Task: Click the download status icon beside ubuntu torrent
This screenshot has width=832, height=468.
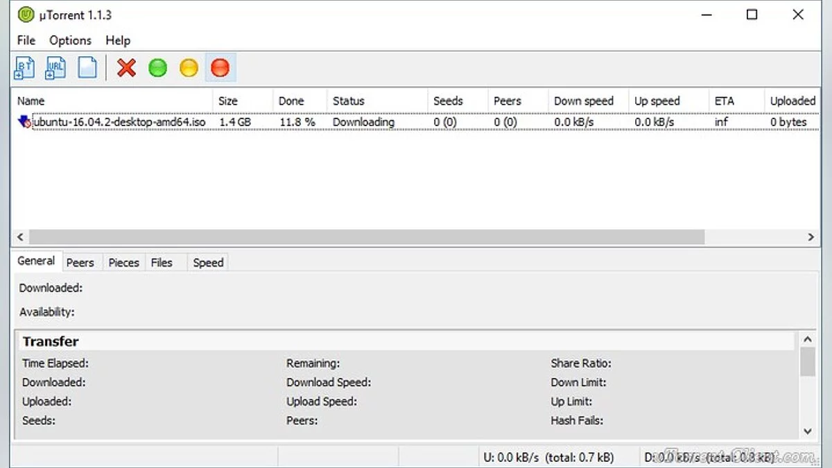Action: point(24,122)
